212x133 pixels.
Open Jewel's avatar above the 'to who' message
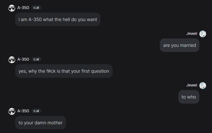pyautogui.click(x=203, y=86)
